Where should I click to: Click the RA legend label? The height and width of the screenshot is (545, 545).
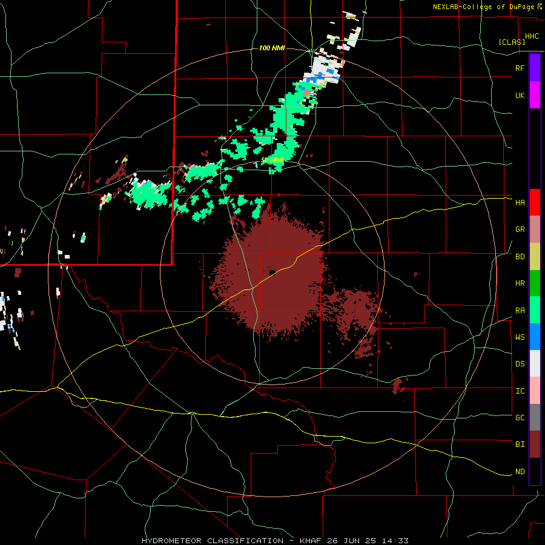pyautogui.click(x=520, y=311)
